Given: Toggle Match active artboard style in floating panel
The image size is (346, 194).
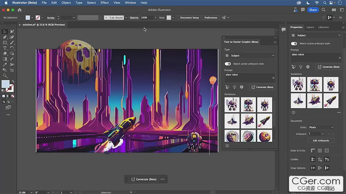Looking at the screenshot, I should [228, 63].
